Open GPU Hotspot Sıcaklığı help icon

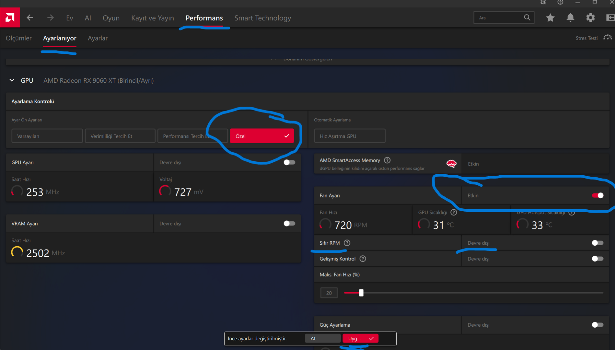pos(572,212)
